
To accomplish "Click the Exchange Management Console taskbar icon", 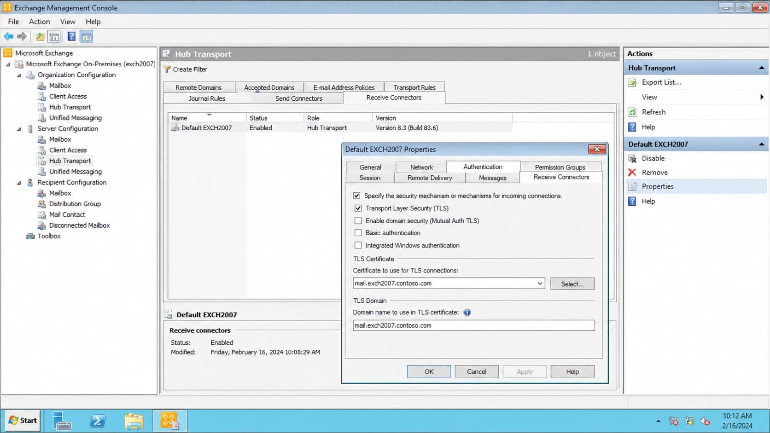I will pos(170,421).
